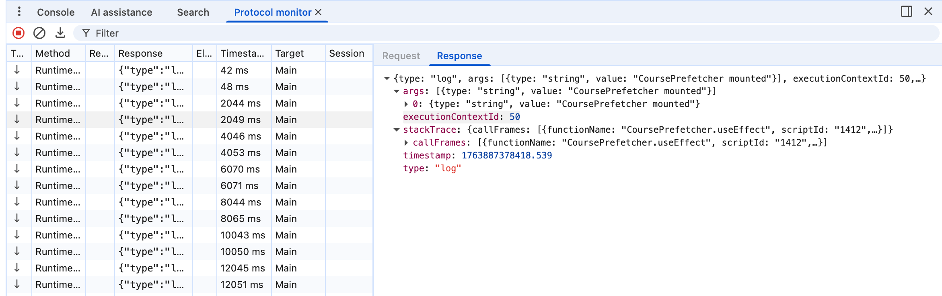Sort by the Method column header
The image size is (942, 296).
click(x=53, y=53)
